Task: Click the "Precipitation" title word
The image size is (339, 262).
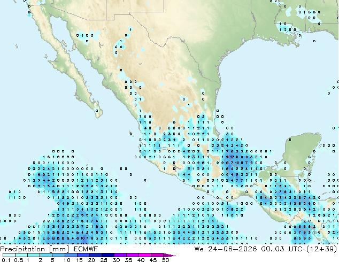Action: coord(22,249)
